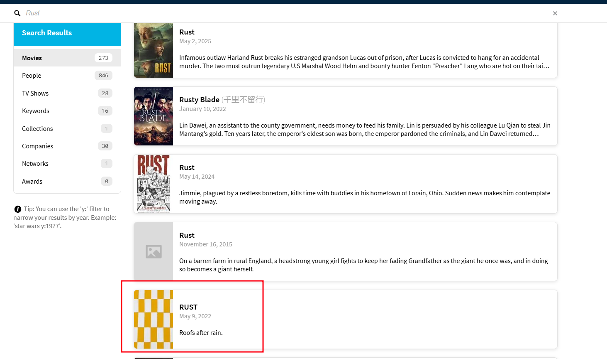Click the release date January 10, 2022

coord(202,109)
